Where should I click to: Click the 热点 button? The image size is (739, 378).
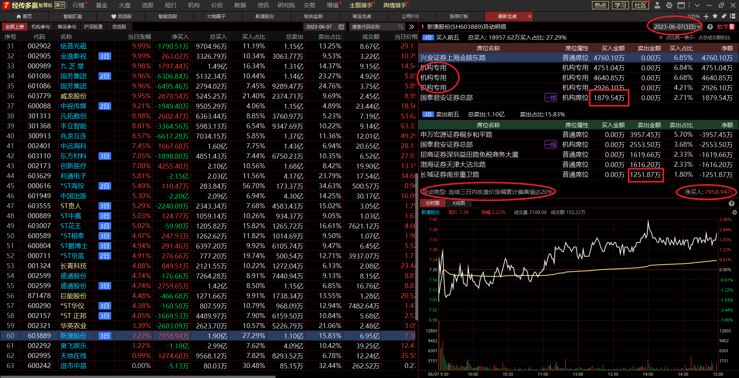pos(600,5)
